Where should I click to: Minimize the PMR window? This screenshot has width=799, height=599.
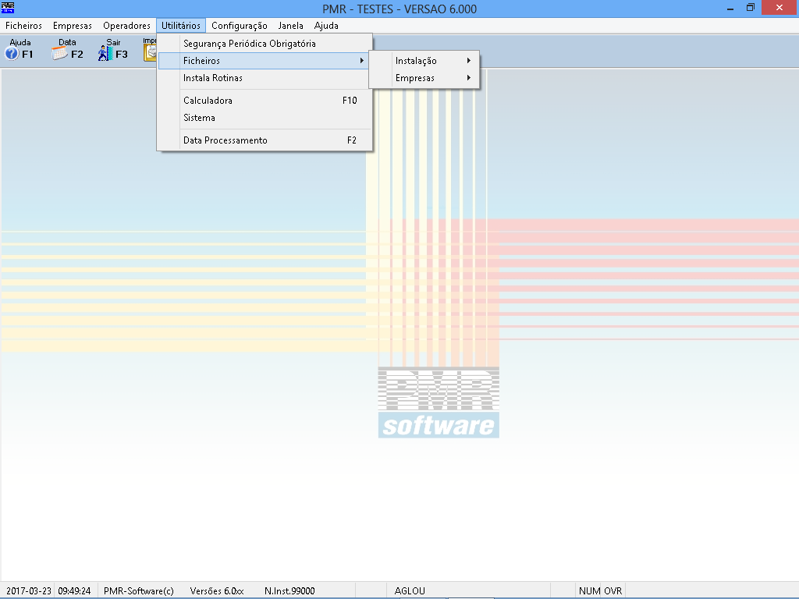730,8
